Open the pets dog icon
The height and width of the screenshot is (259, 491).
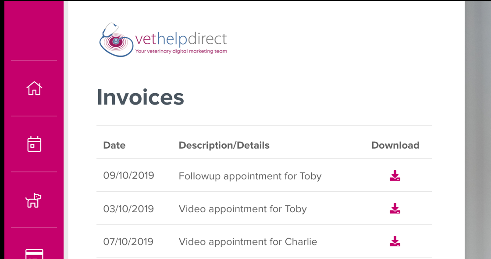[x=34, y=200]
